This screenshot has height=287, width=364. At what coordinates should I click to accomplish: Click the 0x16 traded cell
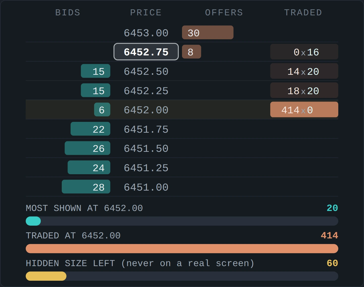[304, 52]
